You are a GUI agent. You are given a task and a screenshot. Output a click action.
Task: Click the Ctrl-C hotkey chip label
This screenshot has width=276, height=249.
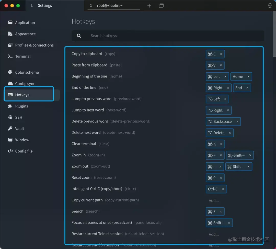tap(213, 189)
